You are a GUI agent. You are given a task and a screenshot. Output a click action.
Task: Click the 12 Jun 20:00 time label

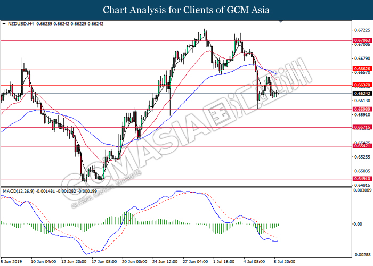pyautogui.click(x=74, y=262)
